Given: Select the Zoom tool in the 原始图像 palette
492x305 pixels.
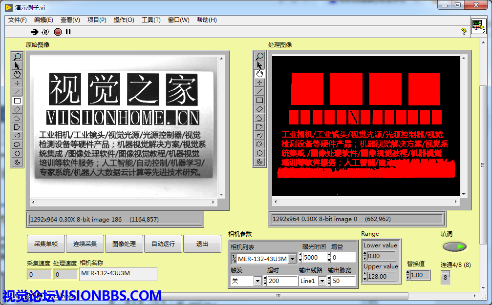Looking at the screenshot, I should click(17, 57).
